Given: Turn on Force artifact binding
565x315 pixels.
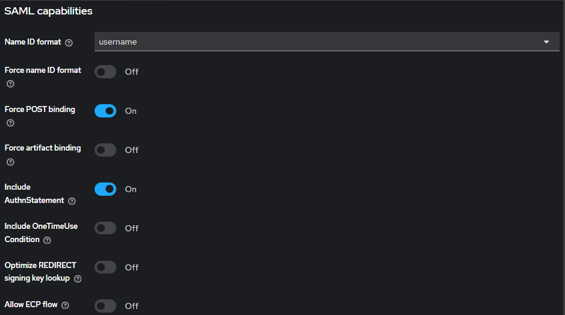Looking at the screenshot, I should tap(105, 150).
